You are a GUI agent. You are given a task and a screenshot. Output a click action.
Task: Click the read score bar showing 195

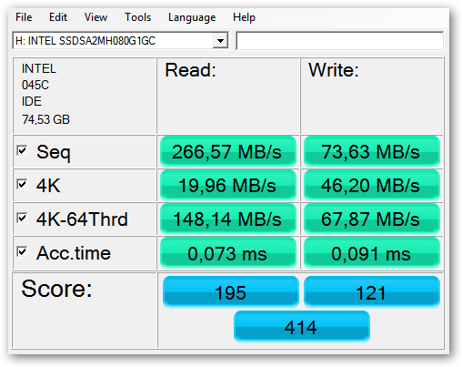click(x=231, y=292)
